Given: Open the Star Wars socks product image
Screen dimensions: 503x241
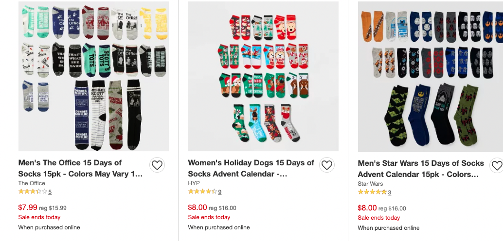Looking at the screenshot, I should click(431, 76).
